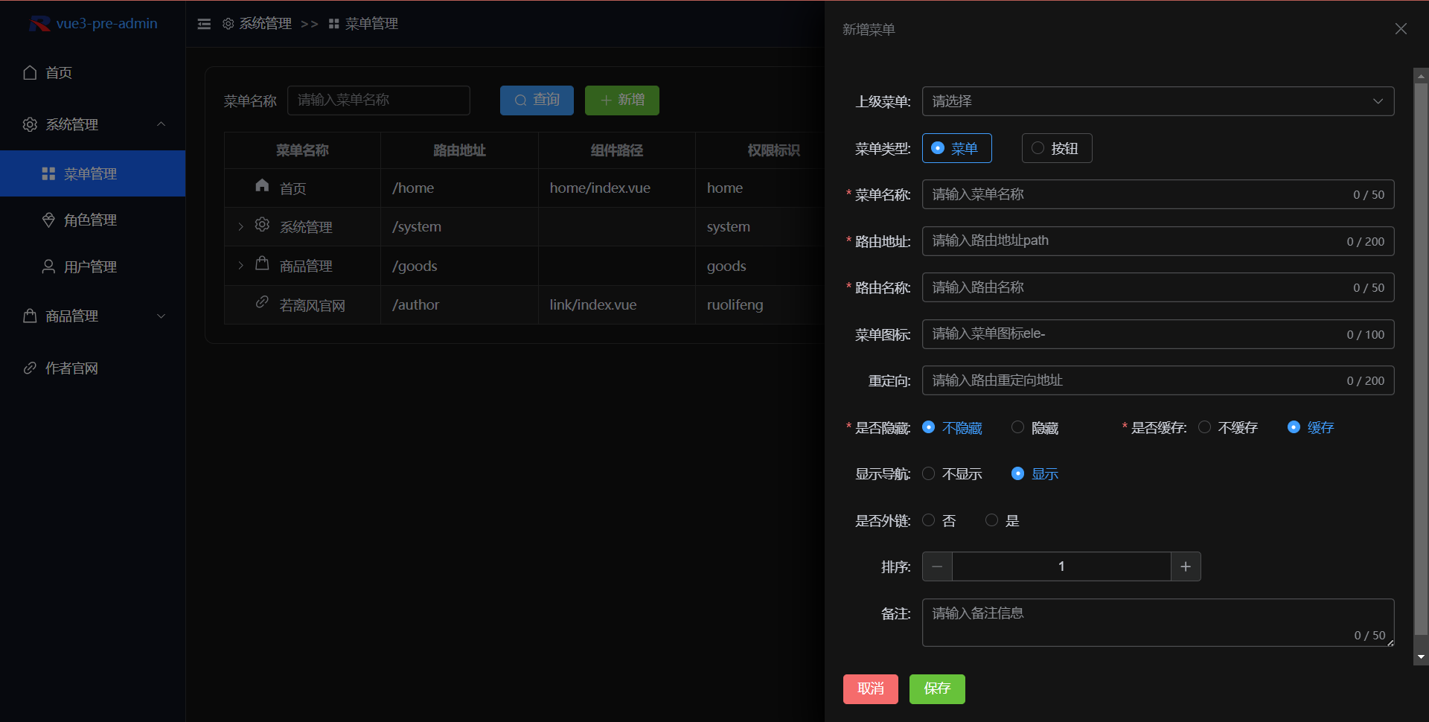Choose 隐藏 radio option

(1035, 427)
